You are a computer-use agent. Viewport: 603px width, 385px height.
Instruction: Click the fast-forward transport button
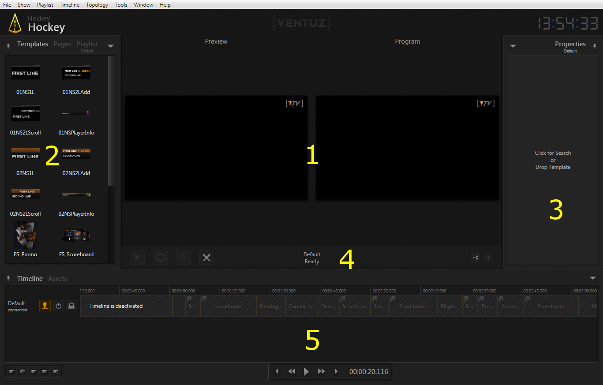[321, 372]
